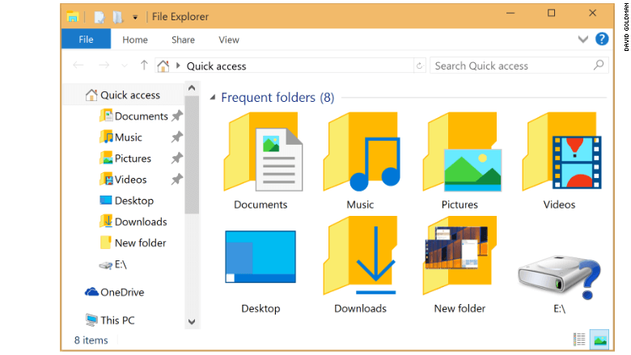Select Music in the navigation pane
The height and width of the screenshot is (355, 631).
click(121, 137)
